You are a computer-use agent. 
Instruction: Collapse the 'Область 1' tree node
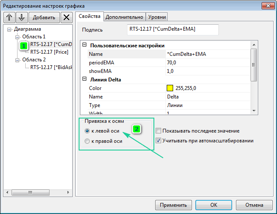pyautogui.click(x=18, y=37)
